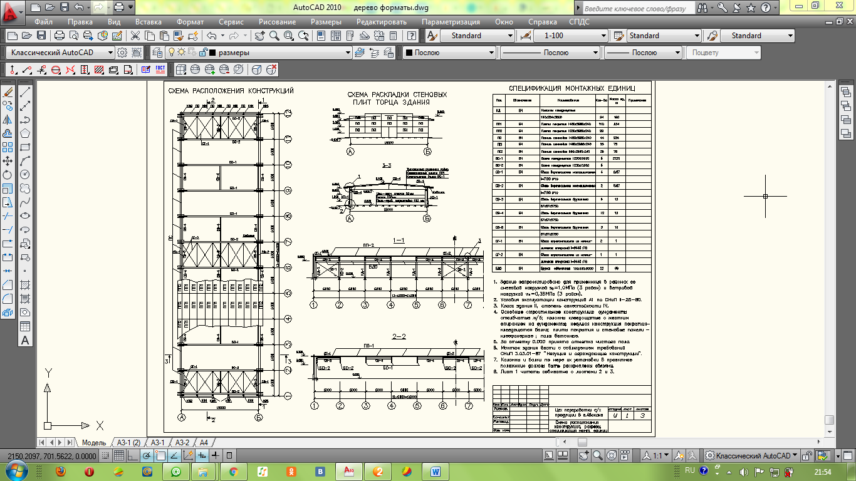Open the linetype Послою dropdown
The width and height of the screenshot is (856, 481).
[x=550, y=53]
